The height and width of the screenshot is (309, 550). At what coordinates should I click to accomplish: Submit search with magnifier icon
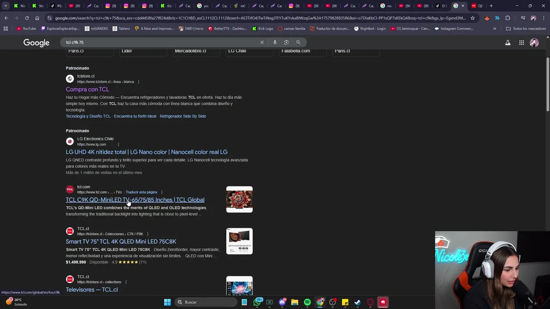click(x=298, y=42)
